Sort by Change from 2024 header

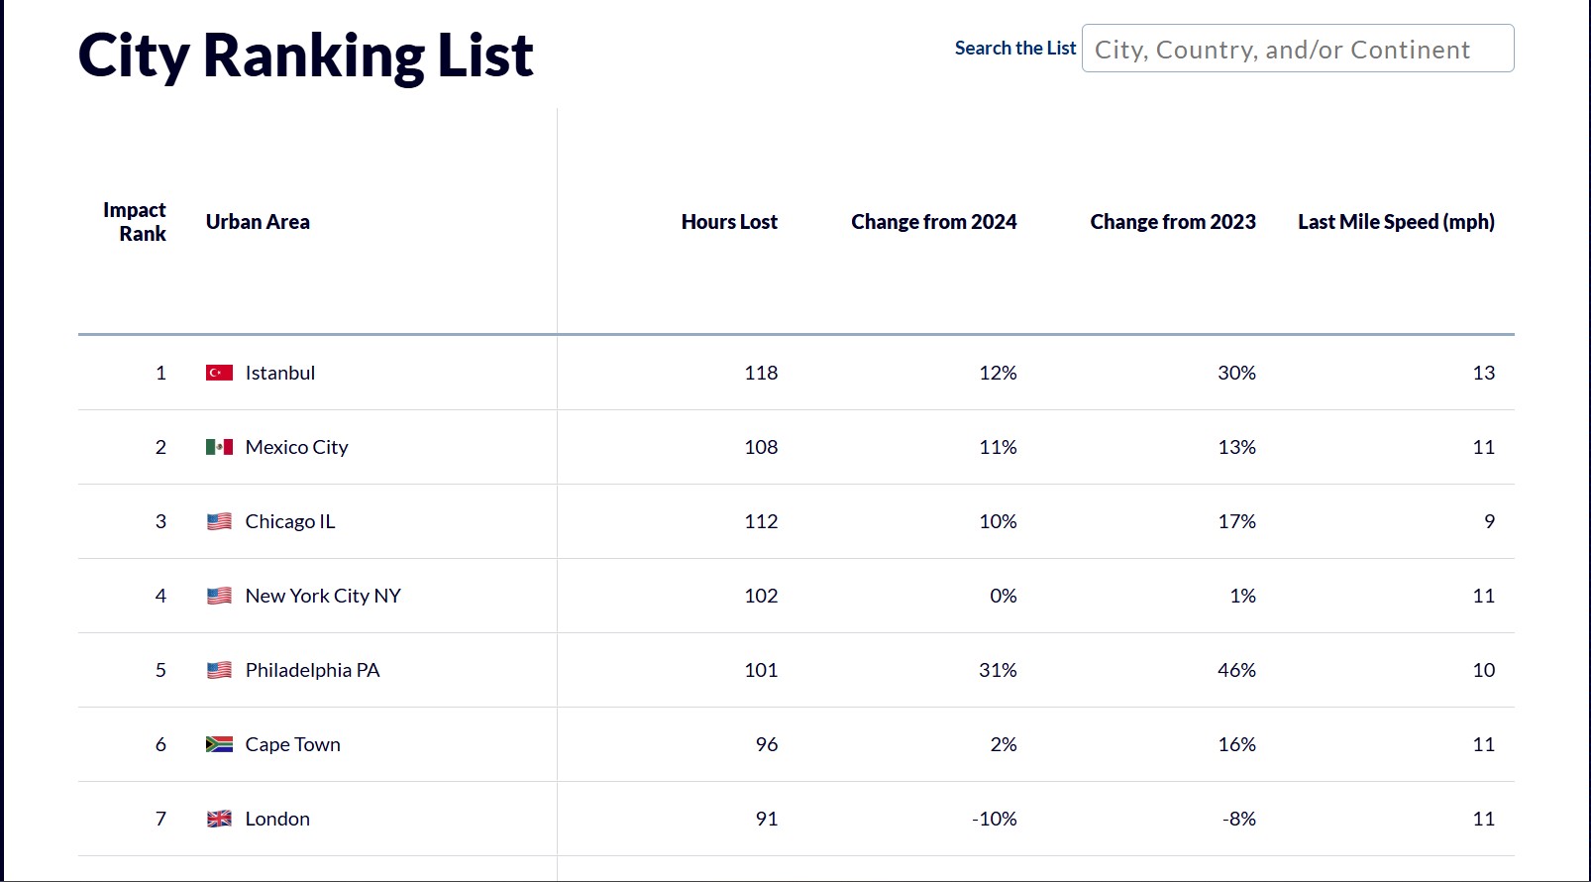tap(933, 222)
